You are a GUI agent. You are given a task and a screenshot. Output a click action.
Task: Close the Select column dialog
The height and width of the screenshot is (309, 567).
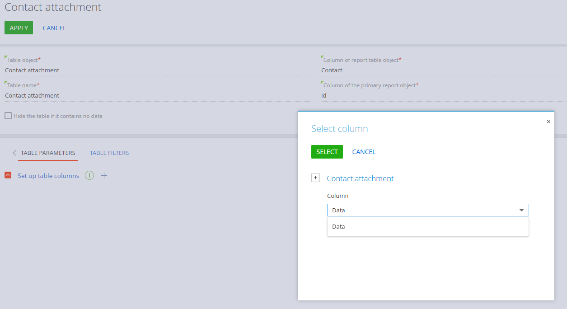click(x=548, y=121)
